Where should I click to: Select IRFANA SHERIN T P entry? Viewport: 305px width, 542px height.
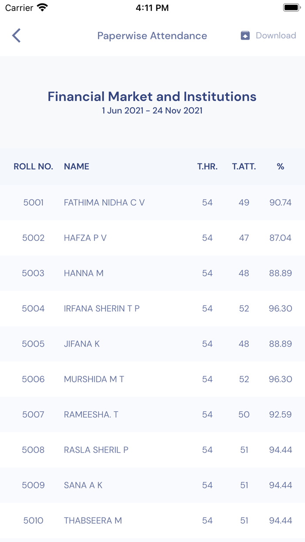click(x=102, y=308)
